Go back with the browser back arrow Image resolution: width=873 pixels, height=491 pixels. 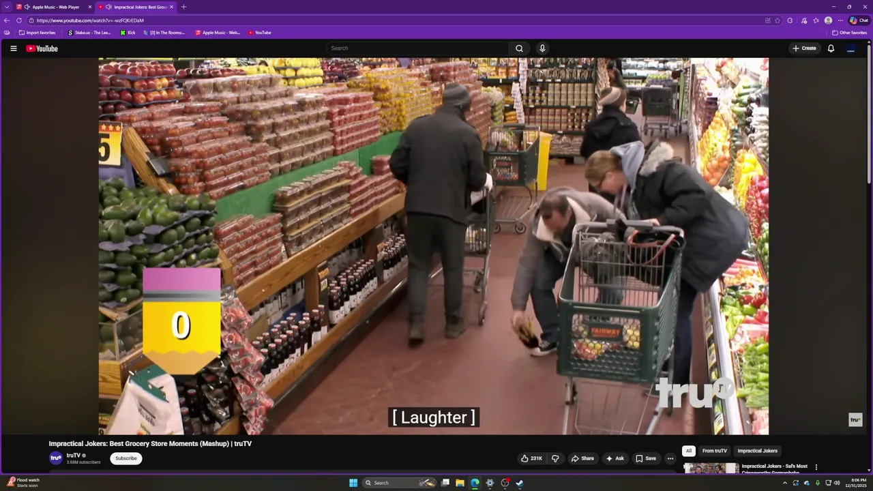point(7,20)
